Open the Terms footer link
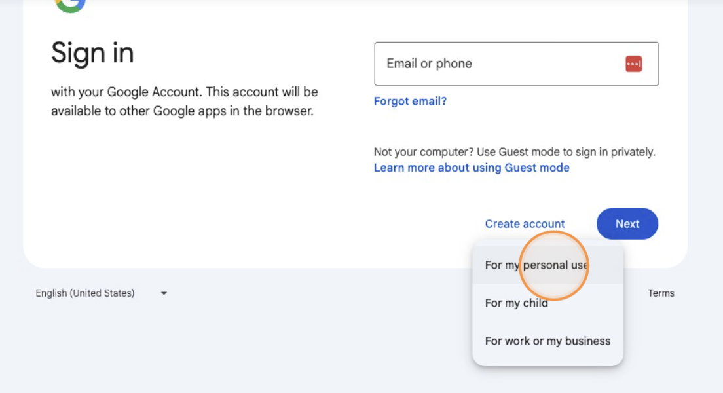 (661, 293)
